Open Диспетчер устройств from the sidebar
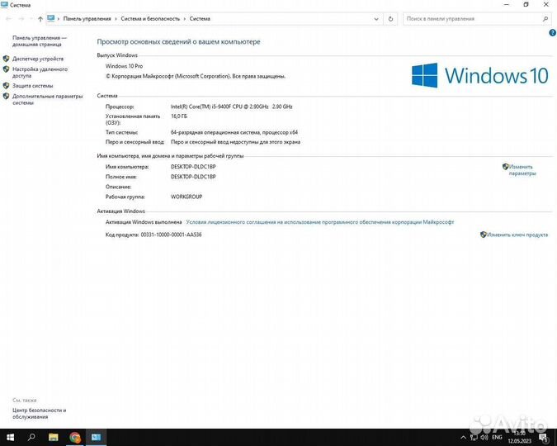The image size is (557, 446). tap(38, 59)
